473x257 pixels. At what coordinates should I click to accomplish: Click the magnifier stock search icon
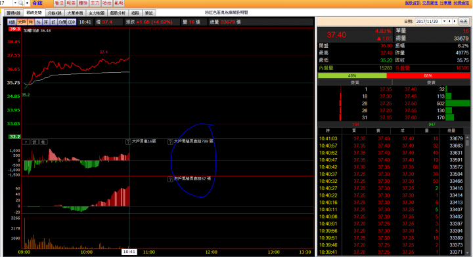pyautogui.click(x=21, y=3)
